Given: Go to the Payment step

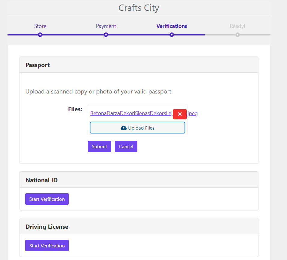Looking at the screenshot, I should coord(106,26).
